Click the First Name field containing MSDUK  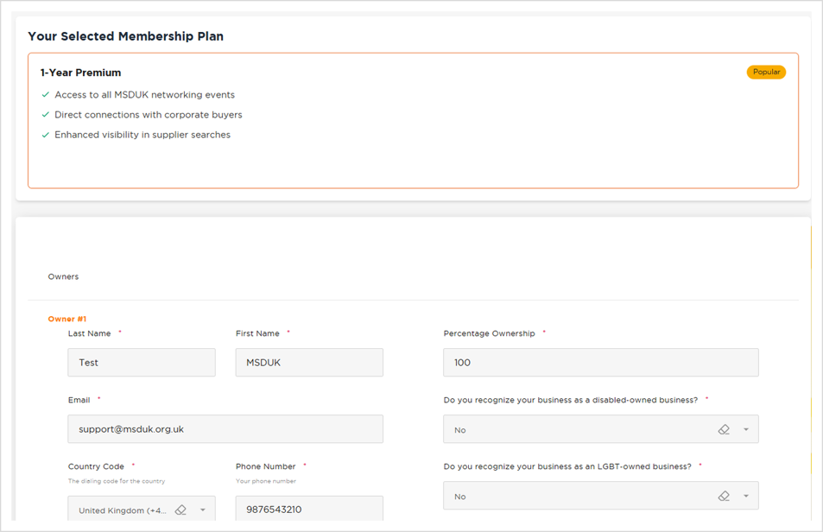[309, 363]
